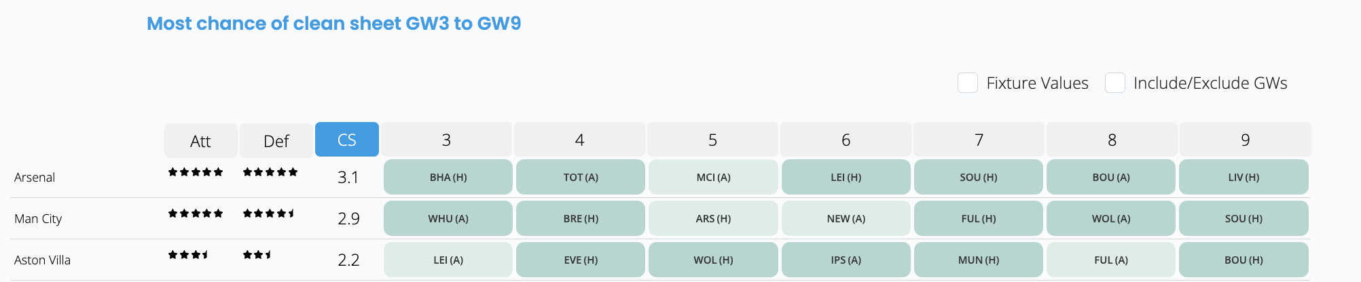Click Aston Villa's attack star rating
1361x282 pixels.
click(x=188, y=255)
